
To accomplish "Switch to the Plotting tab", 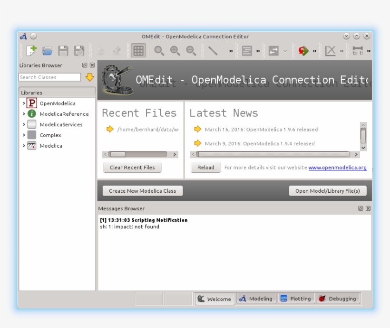I will click(295, 299).
